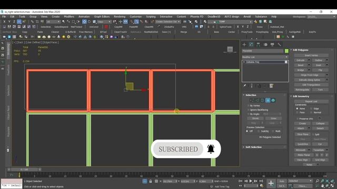Enable By Angle checkbox
Image resolution: width=337 pixels, height=189 pixels.
pos(248,114)
